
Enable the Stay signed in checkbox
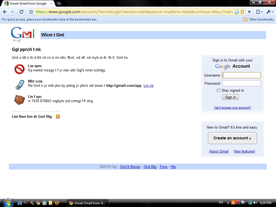(218, 91)
